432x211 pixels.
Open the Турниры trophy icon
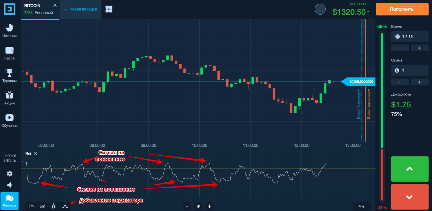(9, 73)
